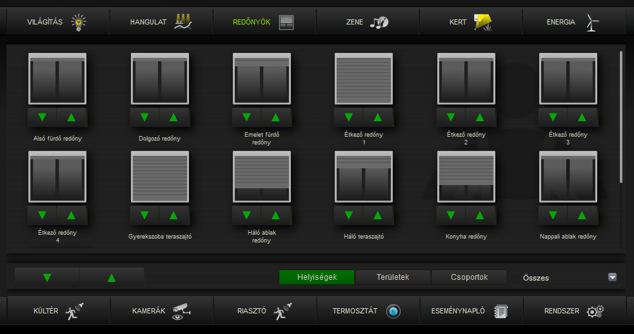Click the Étkező redőny 4 window thumbnail
Image resolution: width=634 pixels, height=334 pixels.
[57, 177]
